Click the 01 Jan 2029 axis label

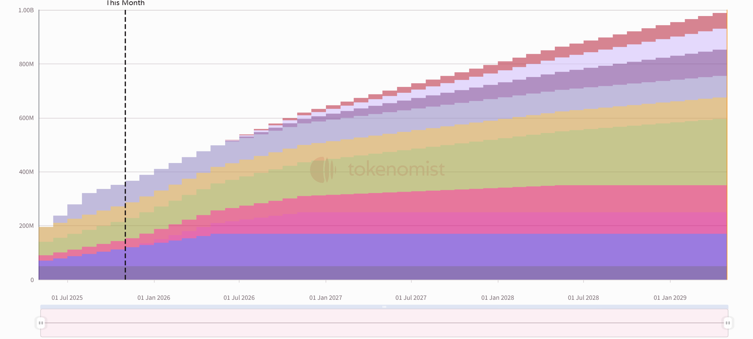click(670, 297)
